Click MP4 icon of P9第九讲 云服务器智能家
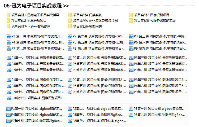This screenshot has width=199, height=127. [x=131, y=70]
